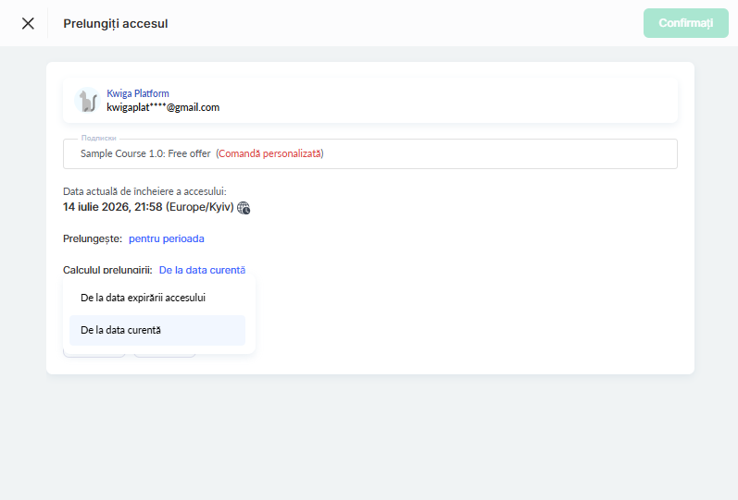Click 'Data actuală de încheiere a accesului' label
Viewport: 738px width, 500px height.
(145, 191)
